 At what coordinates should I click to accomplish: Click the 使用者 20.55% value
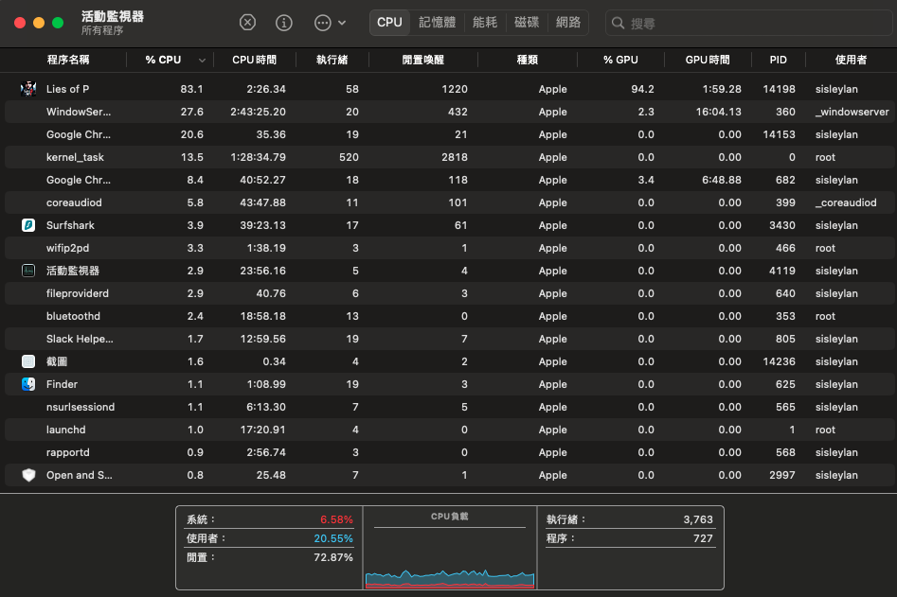(333, 538)
